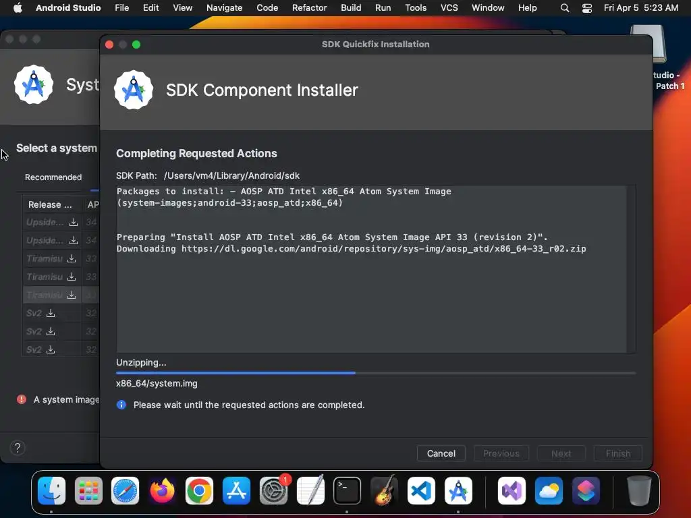Image resolution: width=691 pixels, height=518 pixels.
Task: Click the red error icon in system image window
Action: (x=22, y=399)
